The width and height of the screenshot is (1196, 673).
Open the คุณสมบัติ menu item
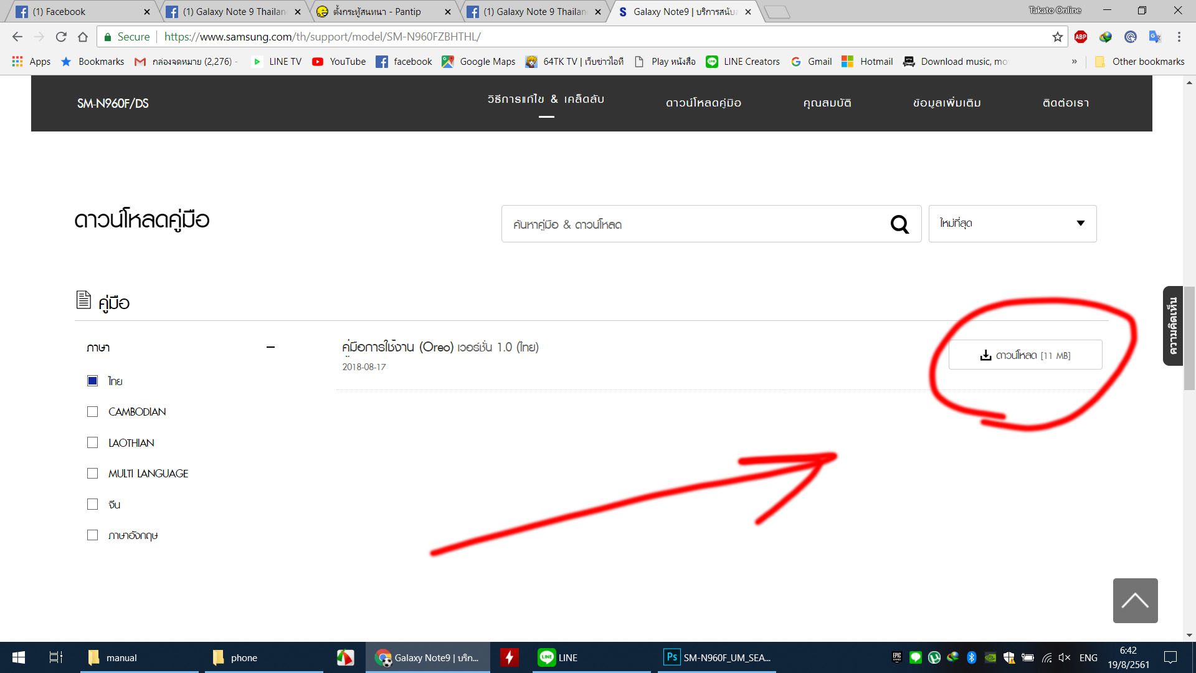point(827,103)
